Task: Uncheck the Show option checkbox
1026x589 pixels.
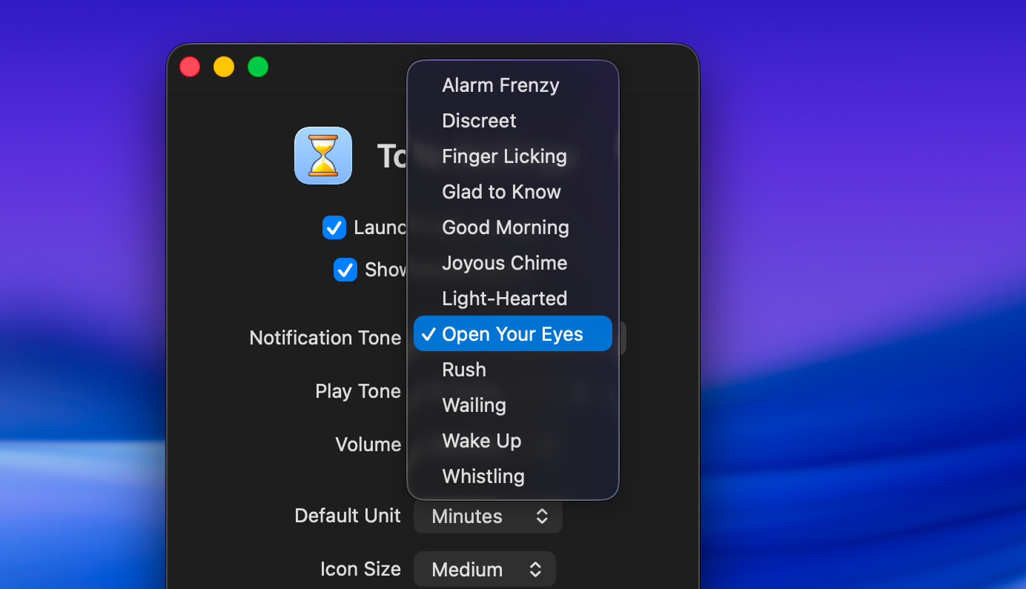Action: 345,270
